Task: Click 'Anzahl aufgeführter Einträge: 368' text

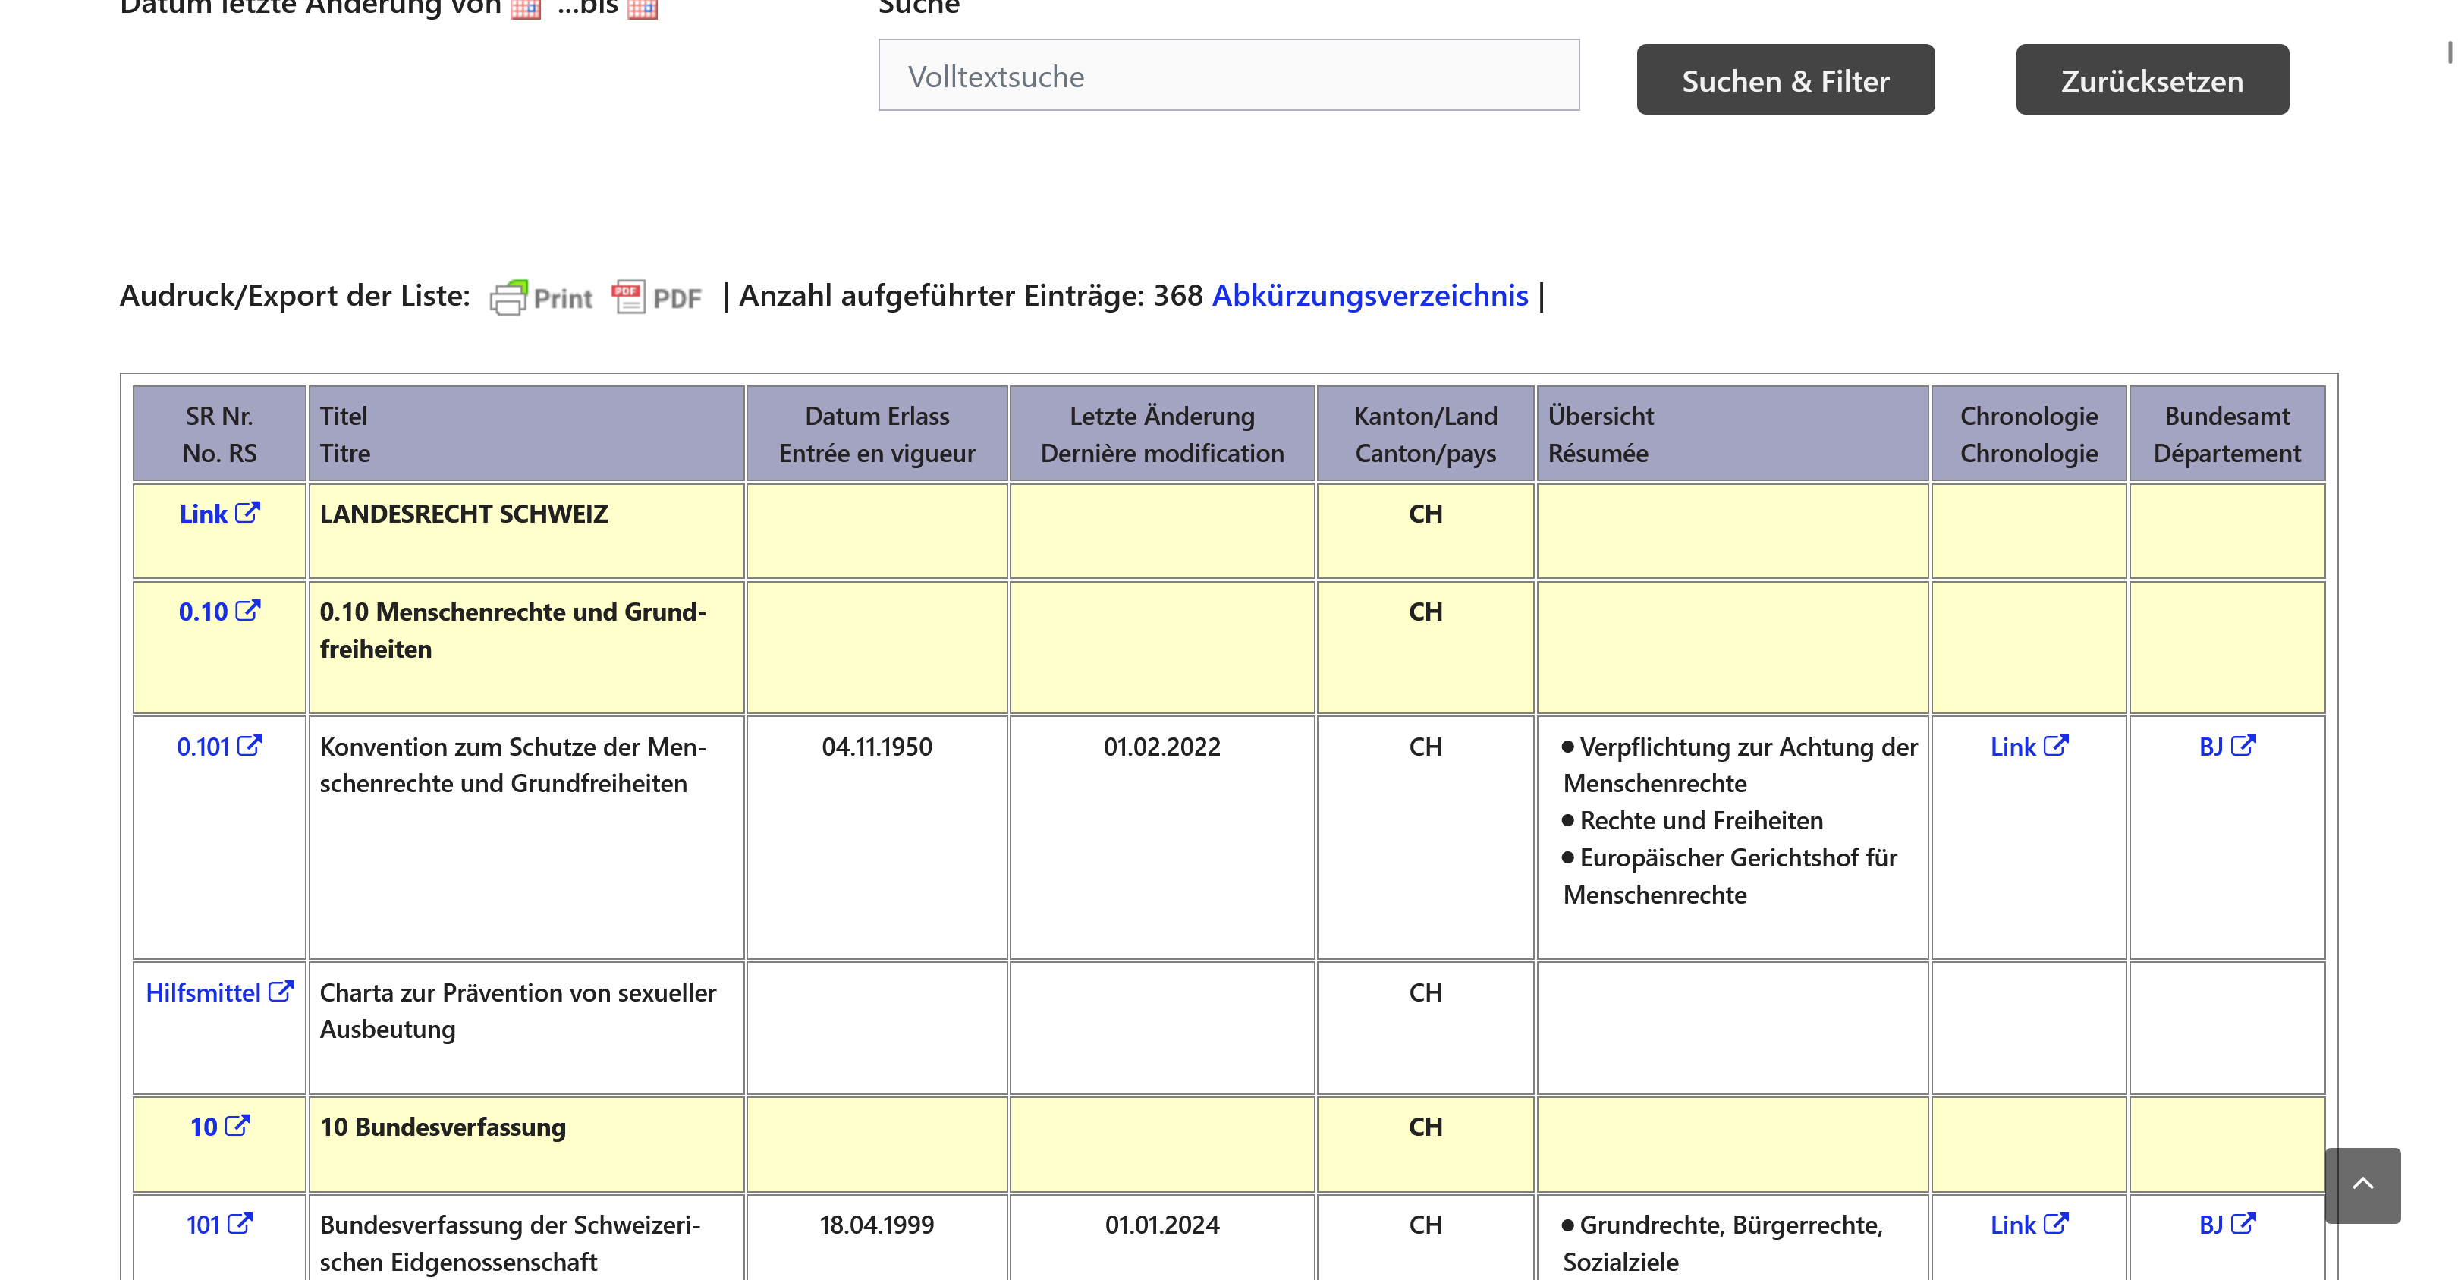Action: 971,296
